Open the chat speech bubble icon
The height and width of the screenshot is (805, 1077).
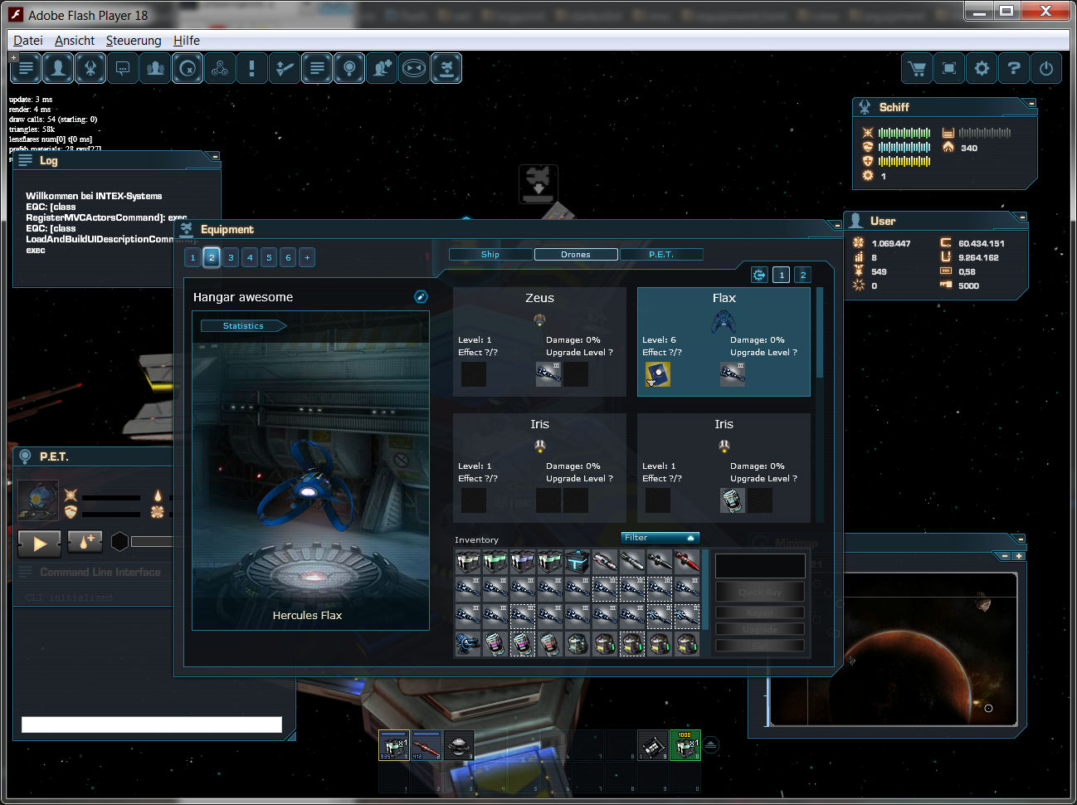click(123, 69)
